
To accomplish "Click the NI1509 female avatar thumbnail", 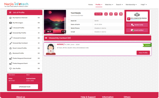I will [51, 49].
